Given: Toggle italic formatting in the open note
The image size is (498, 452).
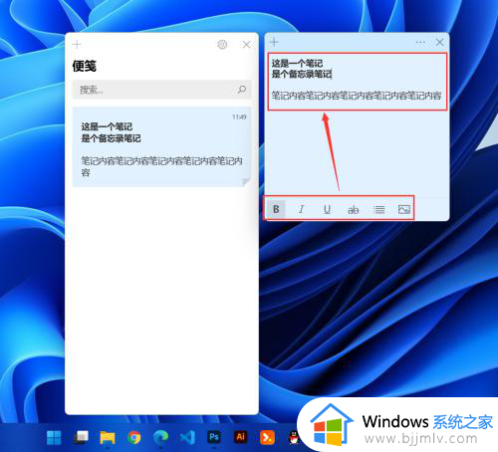Looking at the screenshot, I should point(301,209).
